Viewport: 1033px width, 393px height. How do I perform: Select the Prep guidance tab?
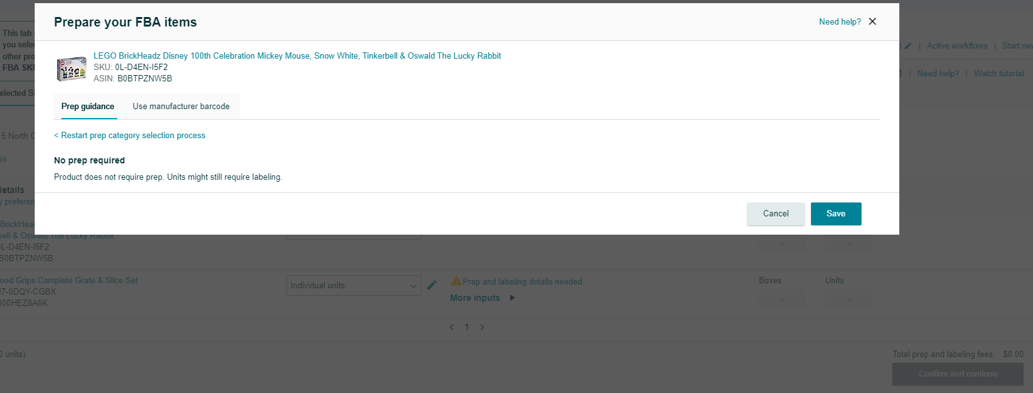click(88, 107)
